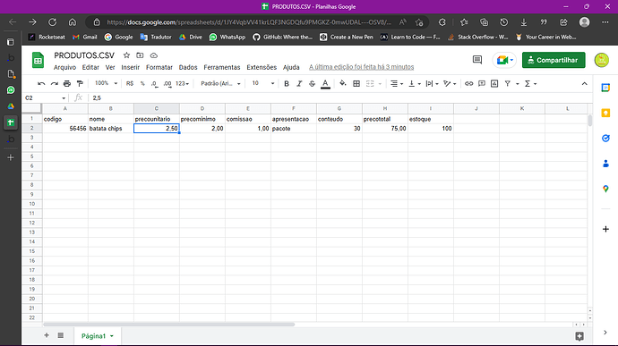Show all sheets list icon
618x346 pixels.
pos(61,335)
